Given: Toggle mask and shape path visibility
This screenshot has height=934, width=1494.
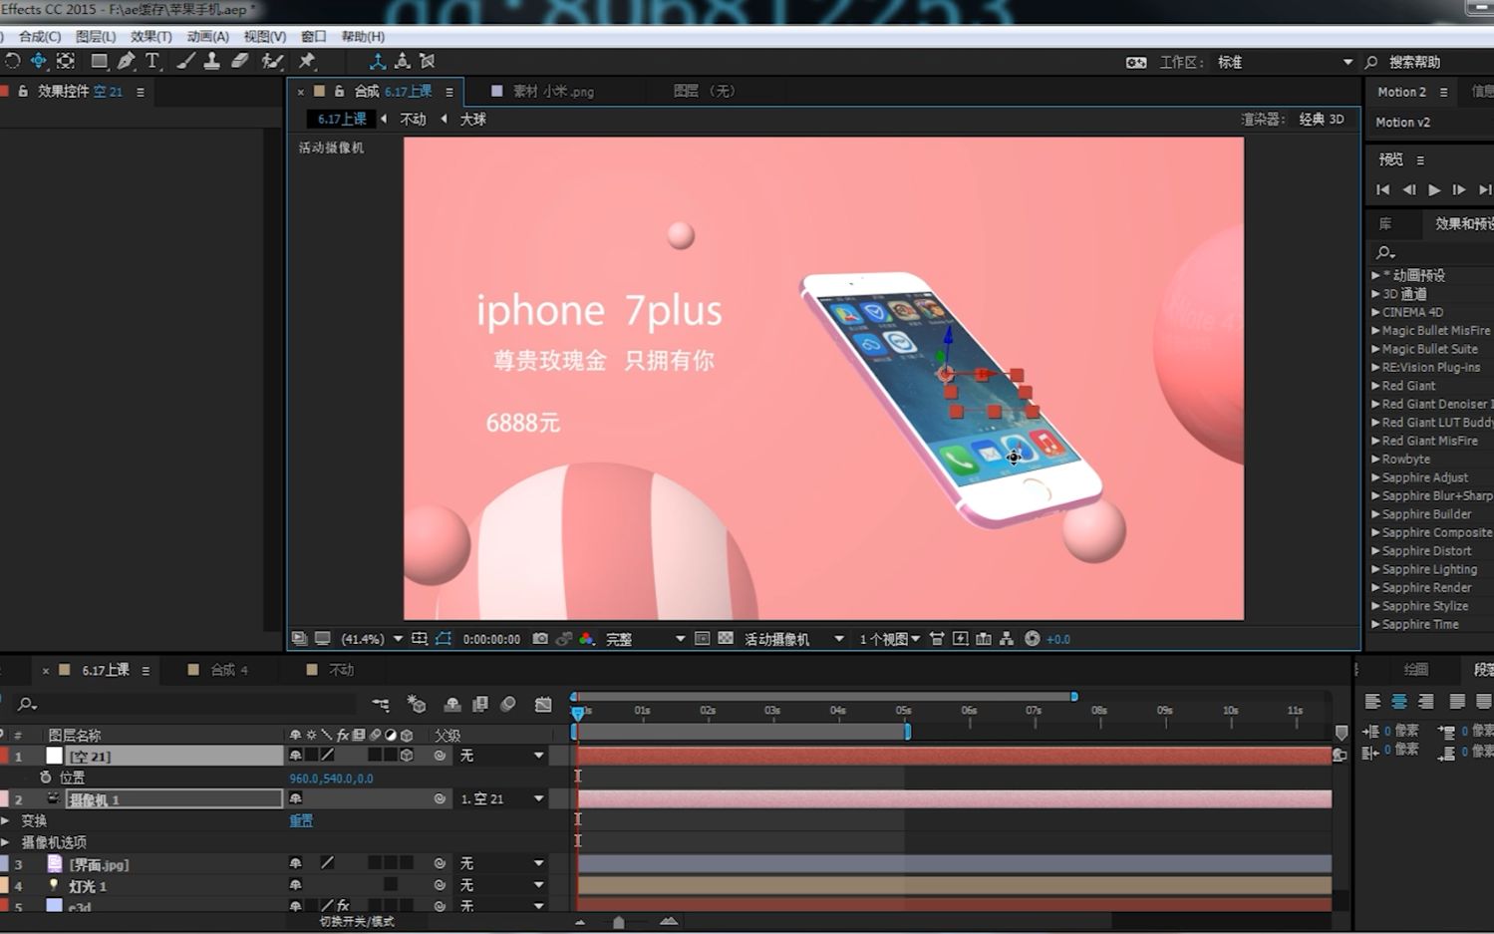Looking at the screenshot, I should (444, 639).
